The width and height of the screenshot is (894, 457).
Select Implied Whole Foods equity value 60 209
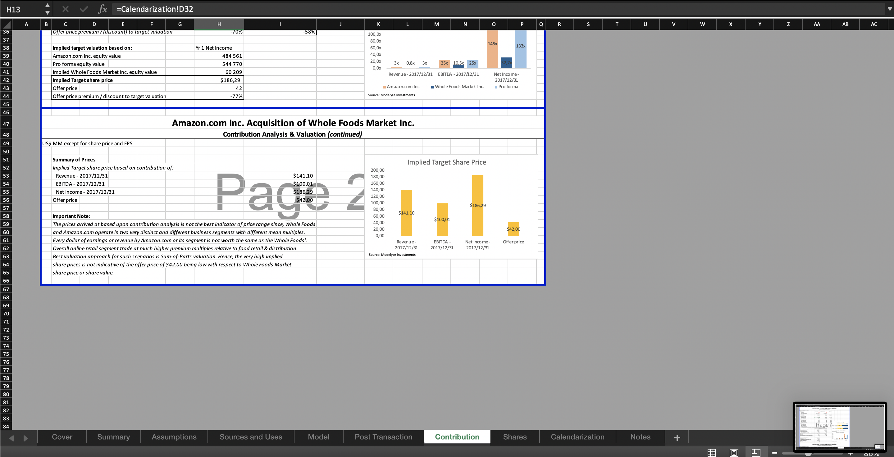pyautogui.click(x=219, y=72)
